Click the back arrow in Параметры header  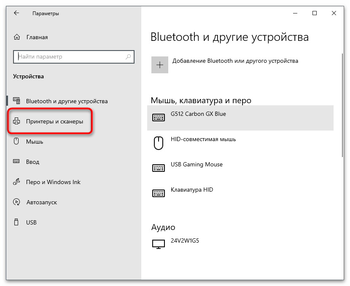pos(16,13)
